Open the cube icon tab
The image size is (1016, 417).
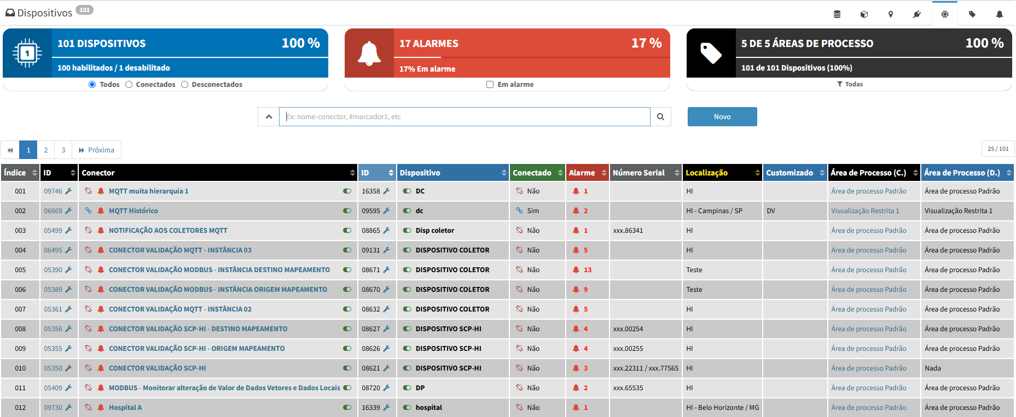coord(864,14)
